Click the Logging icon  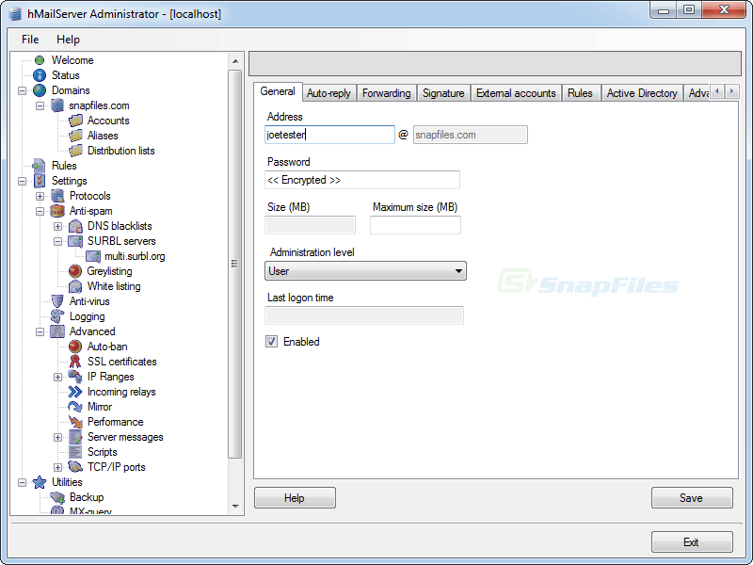pyautogui.click(x=57, y=316)
